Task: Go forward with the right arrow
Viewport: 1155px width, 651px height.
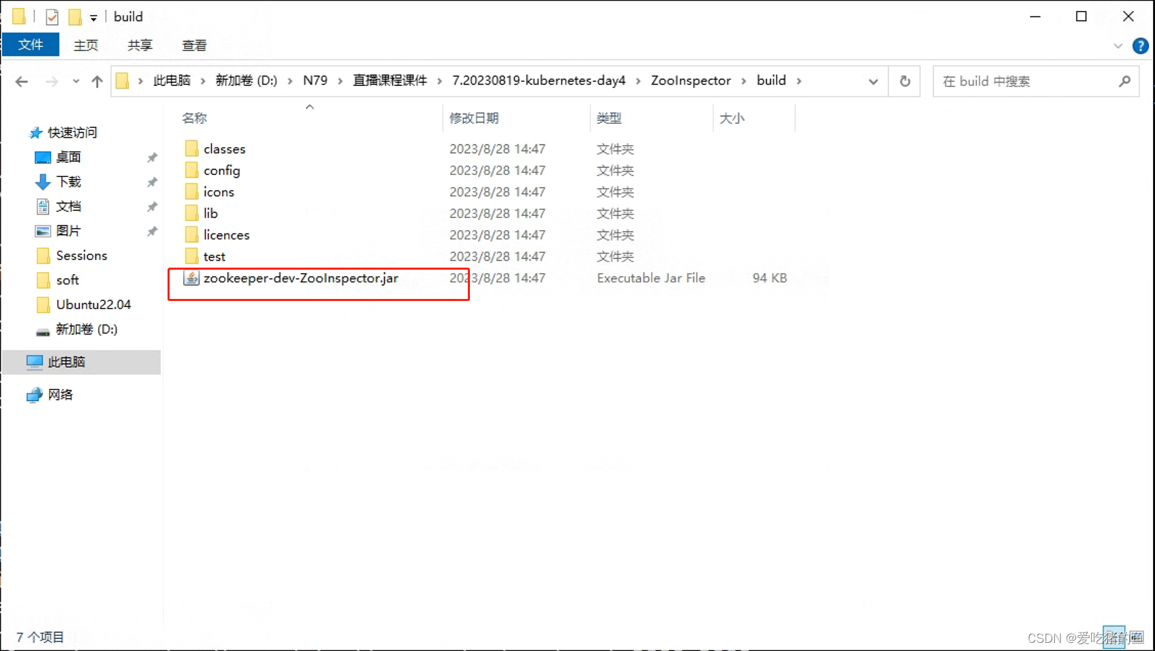Action: 52,82
